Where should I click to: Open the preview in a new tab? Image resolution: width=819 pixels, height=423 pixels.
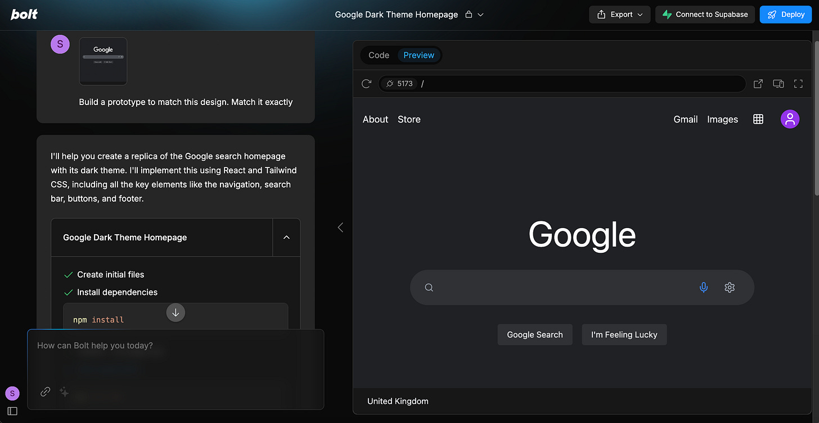click(758, 83)
